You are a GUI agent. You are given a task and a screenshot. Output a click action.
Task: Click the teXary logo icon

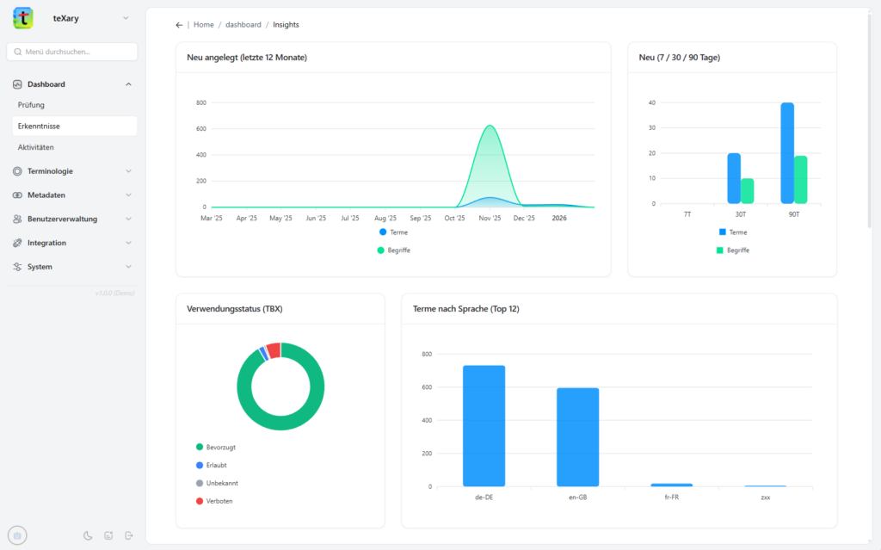pos(23,17)
